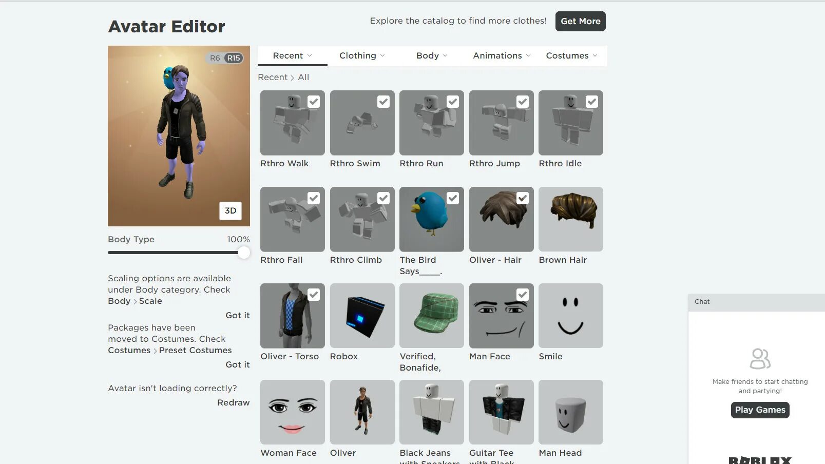Select the blue bird accessory item

(432, 219)
